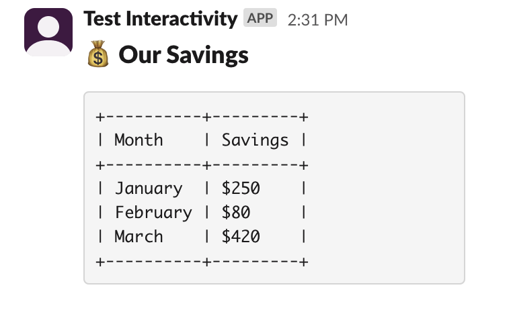Click the APP badge label

(x=260, y=19)
